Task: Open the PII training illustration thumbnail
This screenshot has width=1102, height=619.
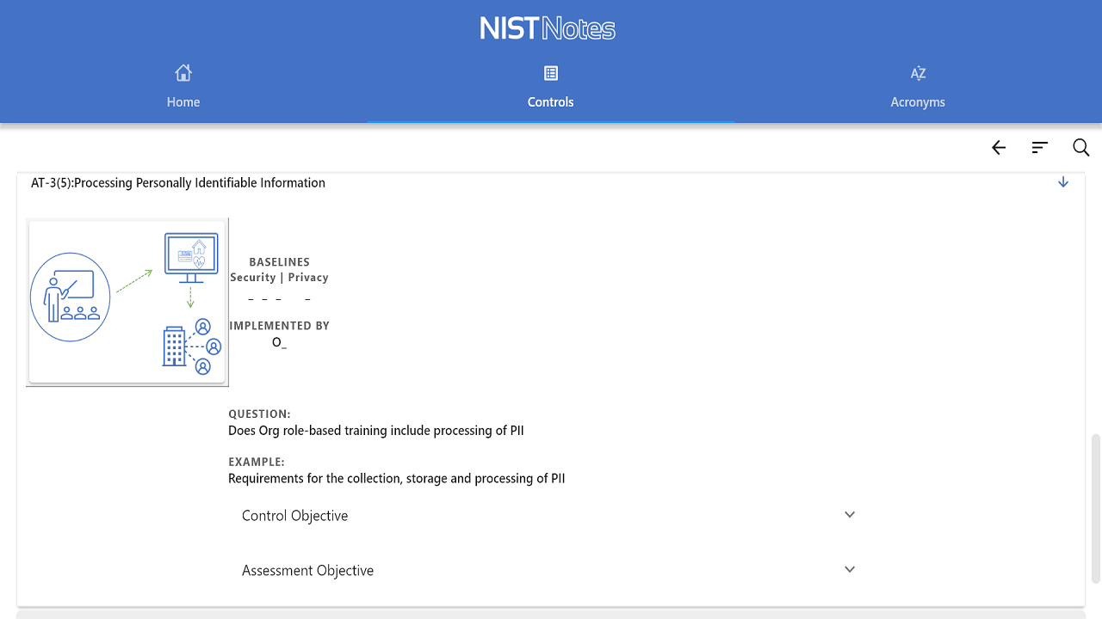Action: [127, 302]
